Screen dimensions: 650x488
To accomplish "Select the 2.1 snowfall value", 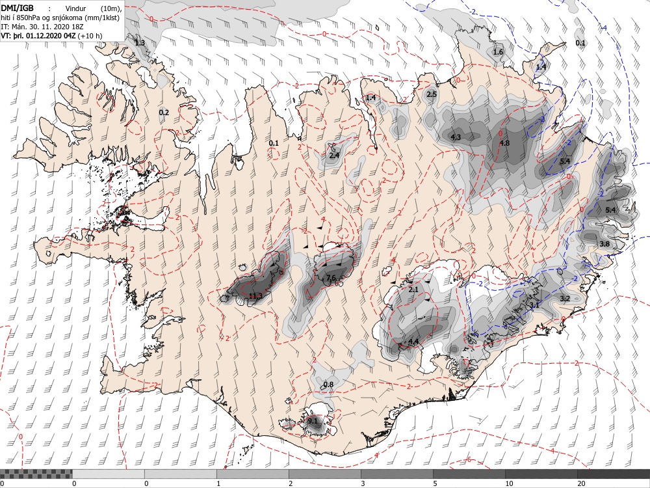I will coord(413,290).
